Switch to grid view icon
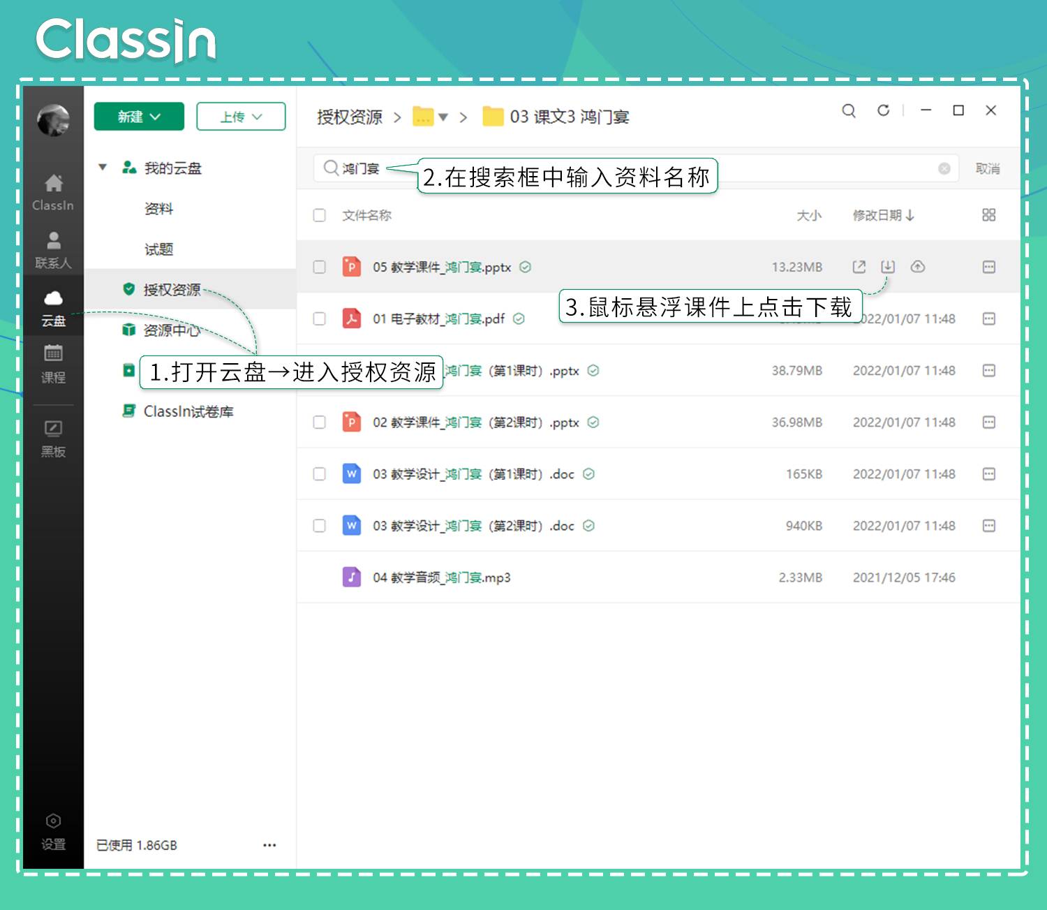1047x910 pixels. [989, 215]
